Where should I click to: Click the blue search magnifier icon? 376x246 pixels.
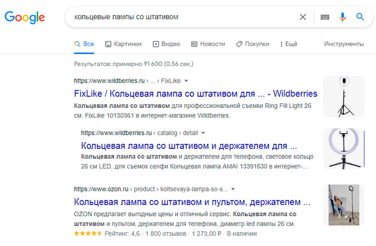tap(360, 17)
